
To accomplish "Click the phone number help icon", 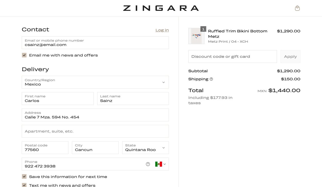I will [x=148, y=164].
